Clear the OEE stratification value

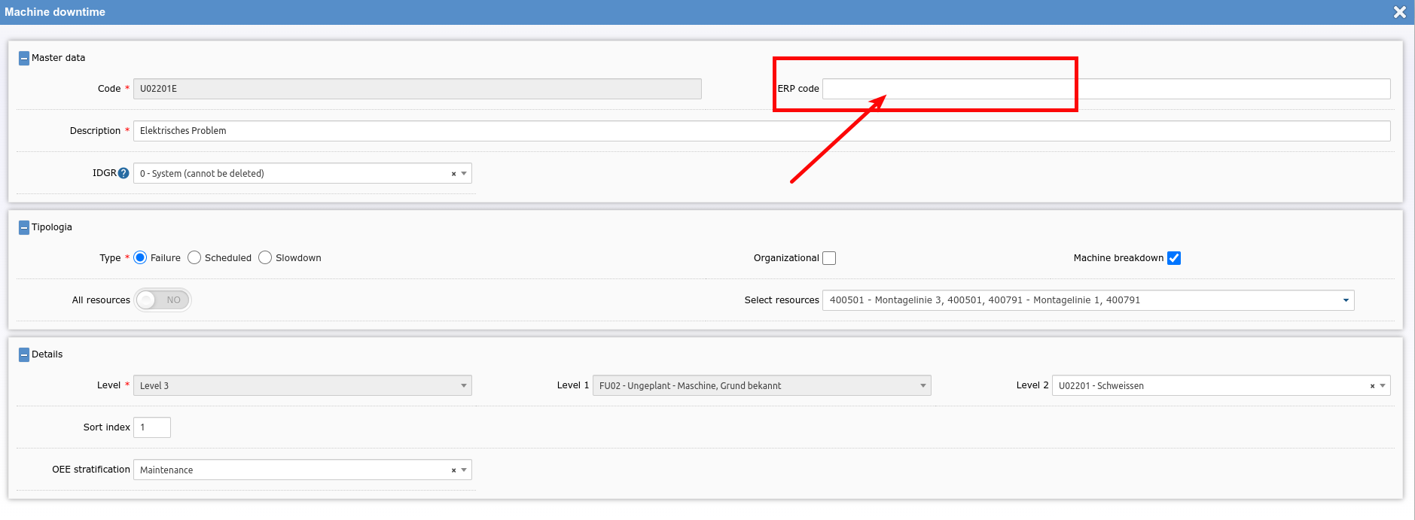click(453, 470)
